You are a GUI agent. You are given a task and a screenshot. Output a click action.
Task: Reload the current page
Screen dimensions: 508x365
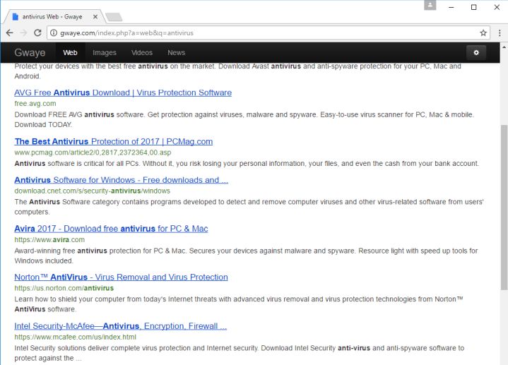point(37,32)
